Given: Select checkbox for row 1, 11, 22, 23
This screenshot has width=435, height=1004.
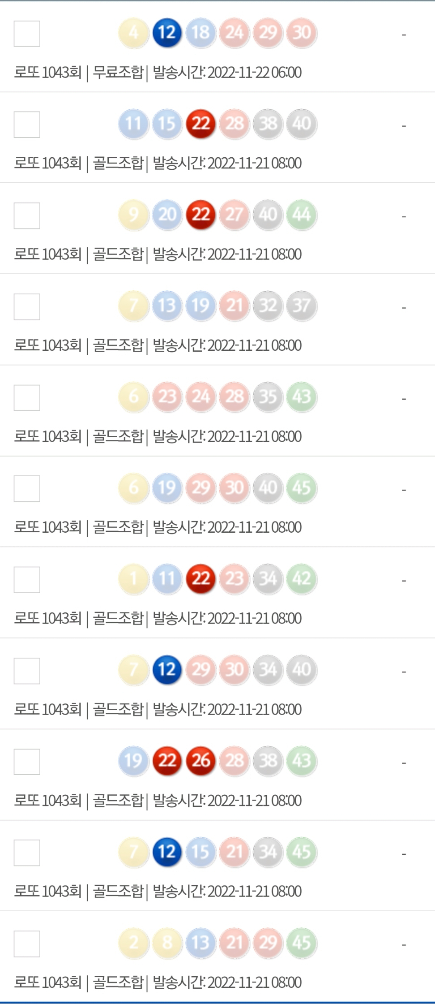Looking at the screenshot, I should [x=27, y=580].
